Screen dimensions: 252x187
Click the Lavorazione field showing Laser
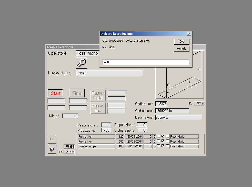(109, 73)
